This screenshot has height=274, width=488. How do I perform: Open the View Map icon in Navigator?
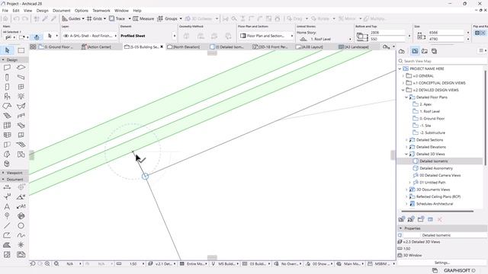pos(415,51)
